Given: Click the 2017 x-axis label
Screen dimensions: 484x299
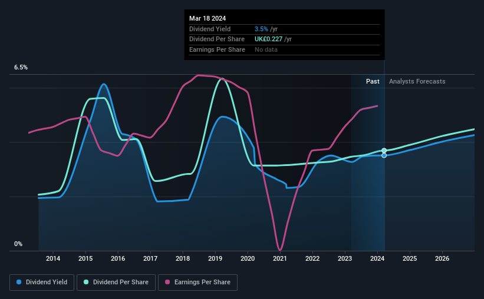Looking at the screenshot, I should tap(150, 258).
